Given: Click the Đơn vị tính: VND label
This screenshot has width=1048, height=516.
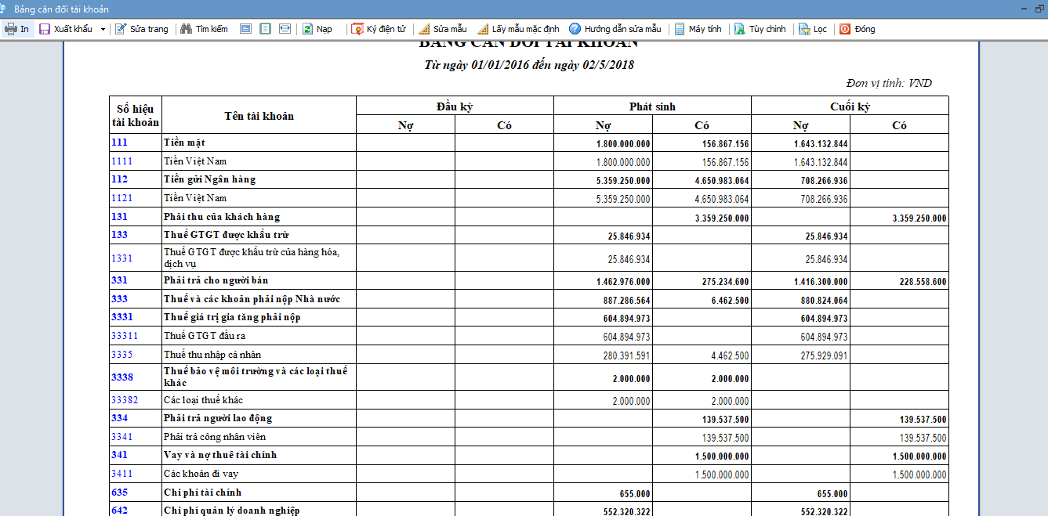Looking at the screenshot, I should point(889,83).
